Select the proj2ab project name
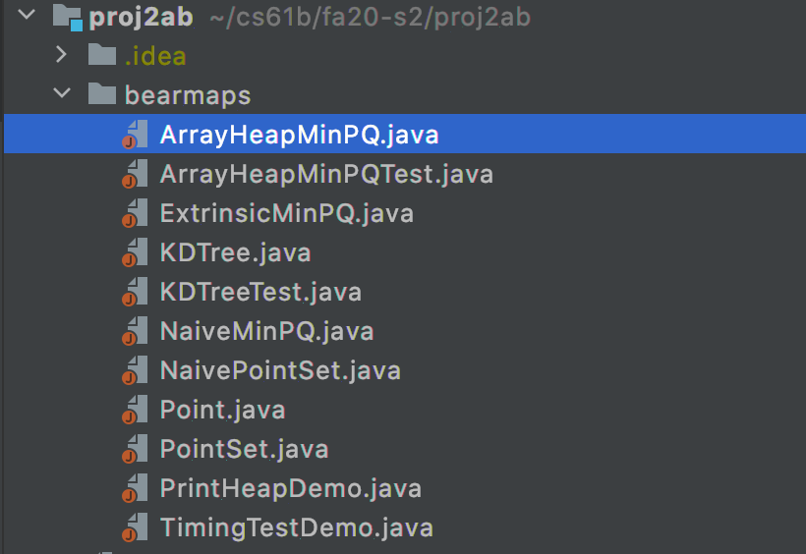 [x=141, y=18]
